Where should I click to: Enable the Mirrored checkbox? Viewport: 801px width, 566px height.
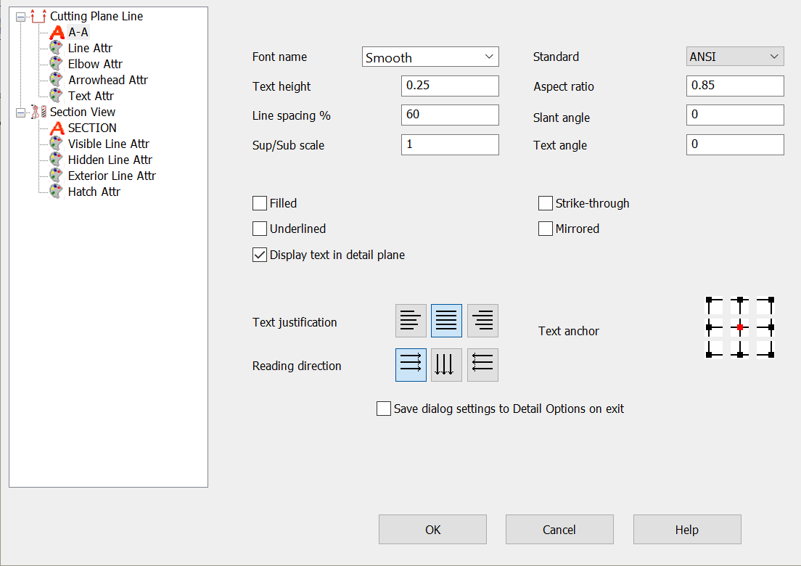pos(545,228)
